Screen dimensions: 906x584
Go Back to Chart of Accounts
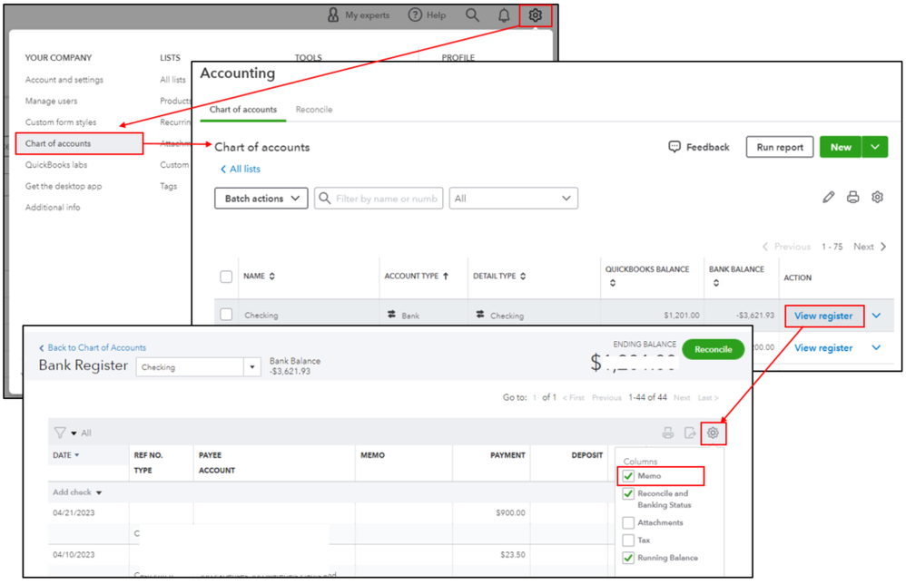pos(93,347)
